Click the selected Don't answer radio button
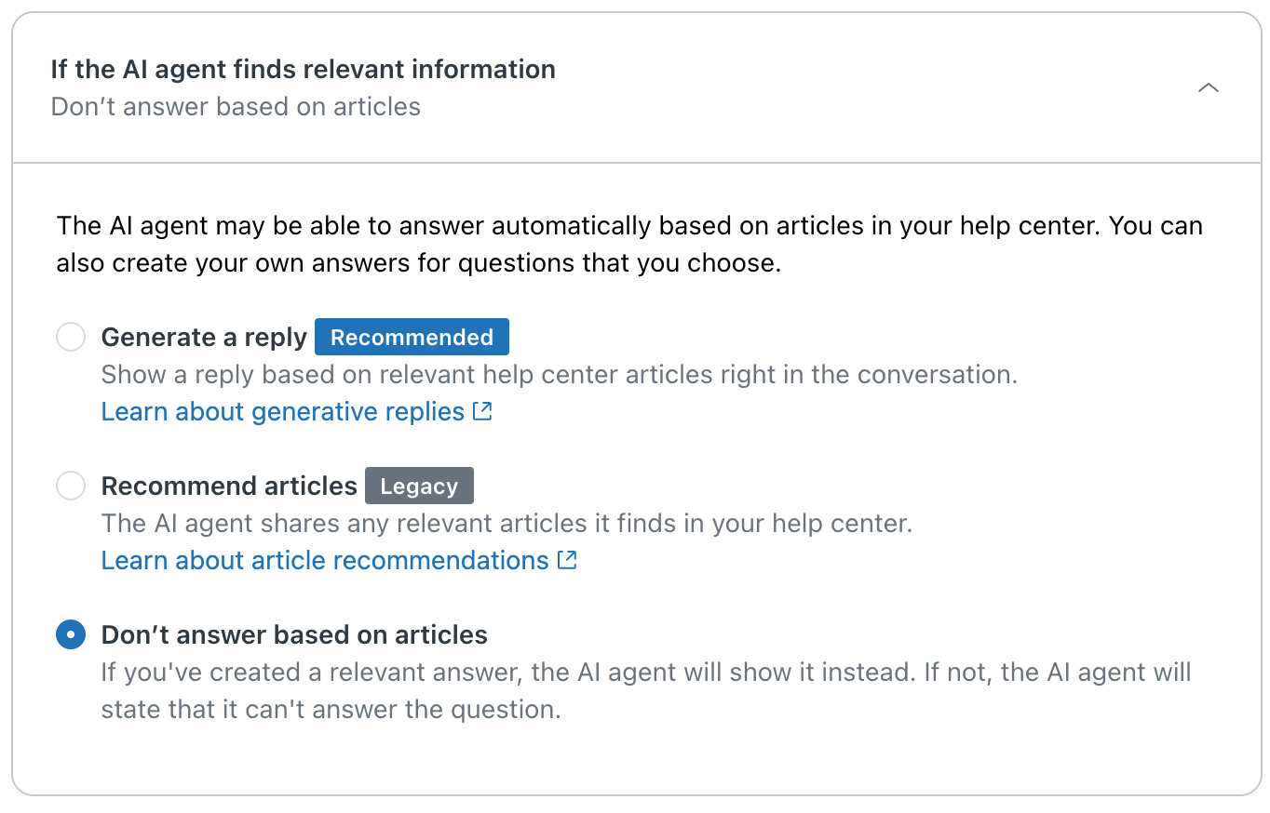 coord(71,634)
